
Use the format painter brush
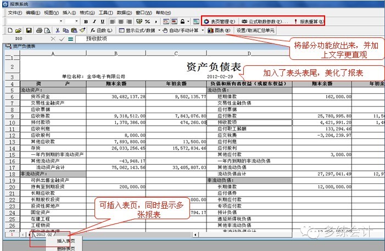pos(82,30)
